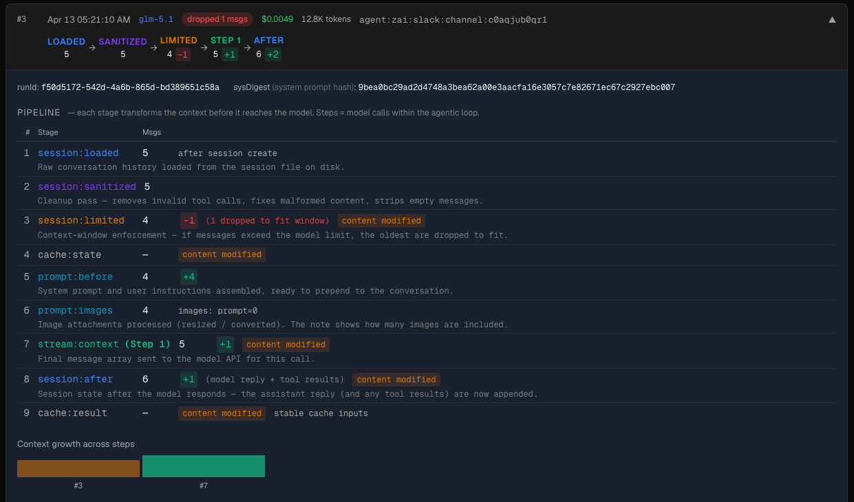Open the session:after pipeline row

coord(427,385)
